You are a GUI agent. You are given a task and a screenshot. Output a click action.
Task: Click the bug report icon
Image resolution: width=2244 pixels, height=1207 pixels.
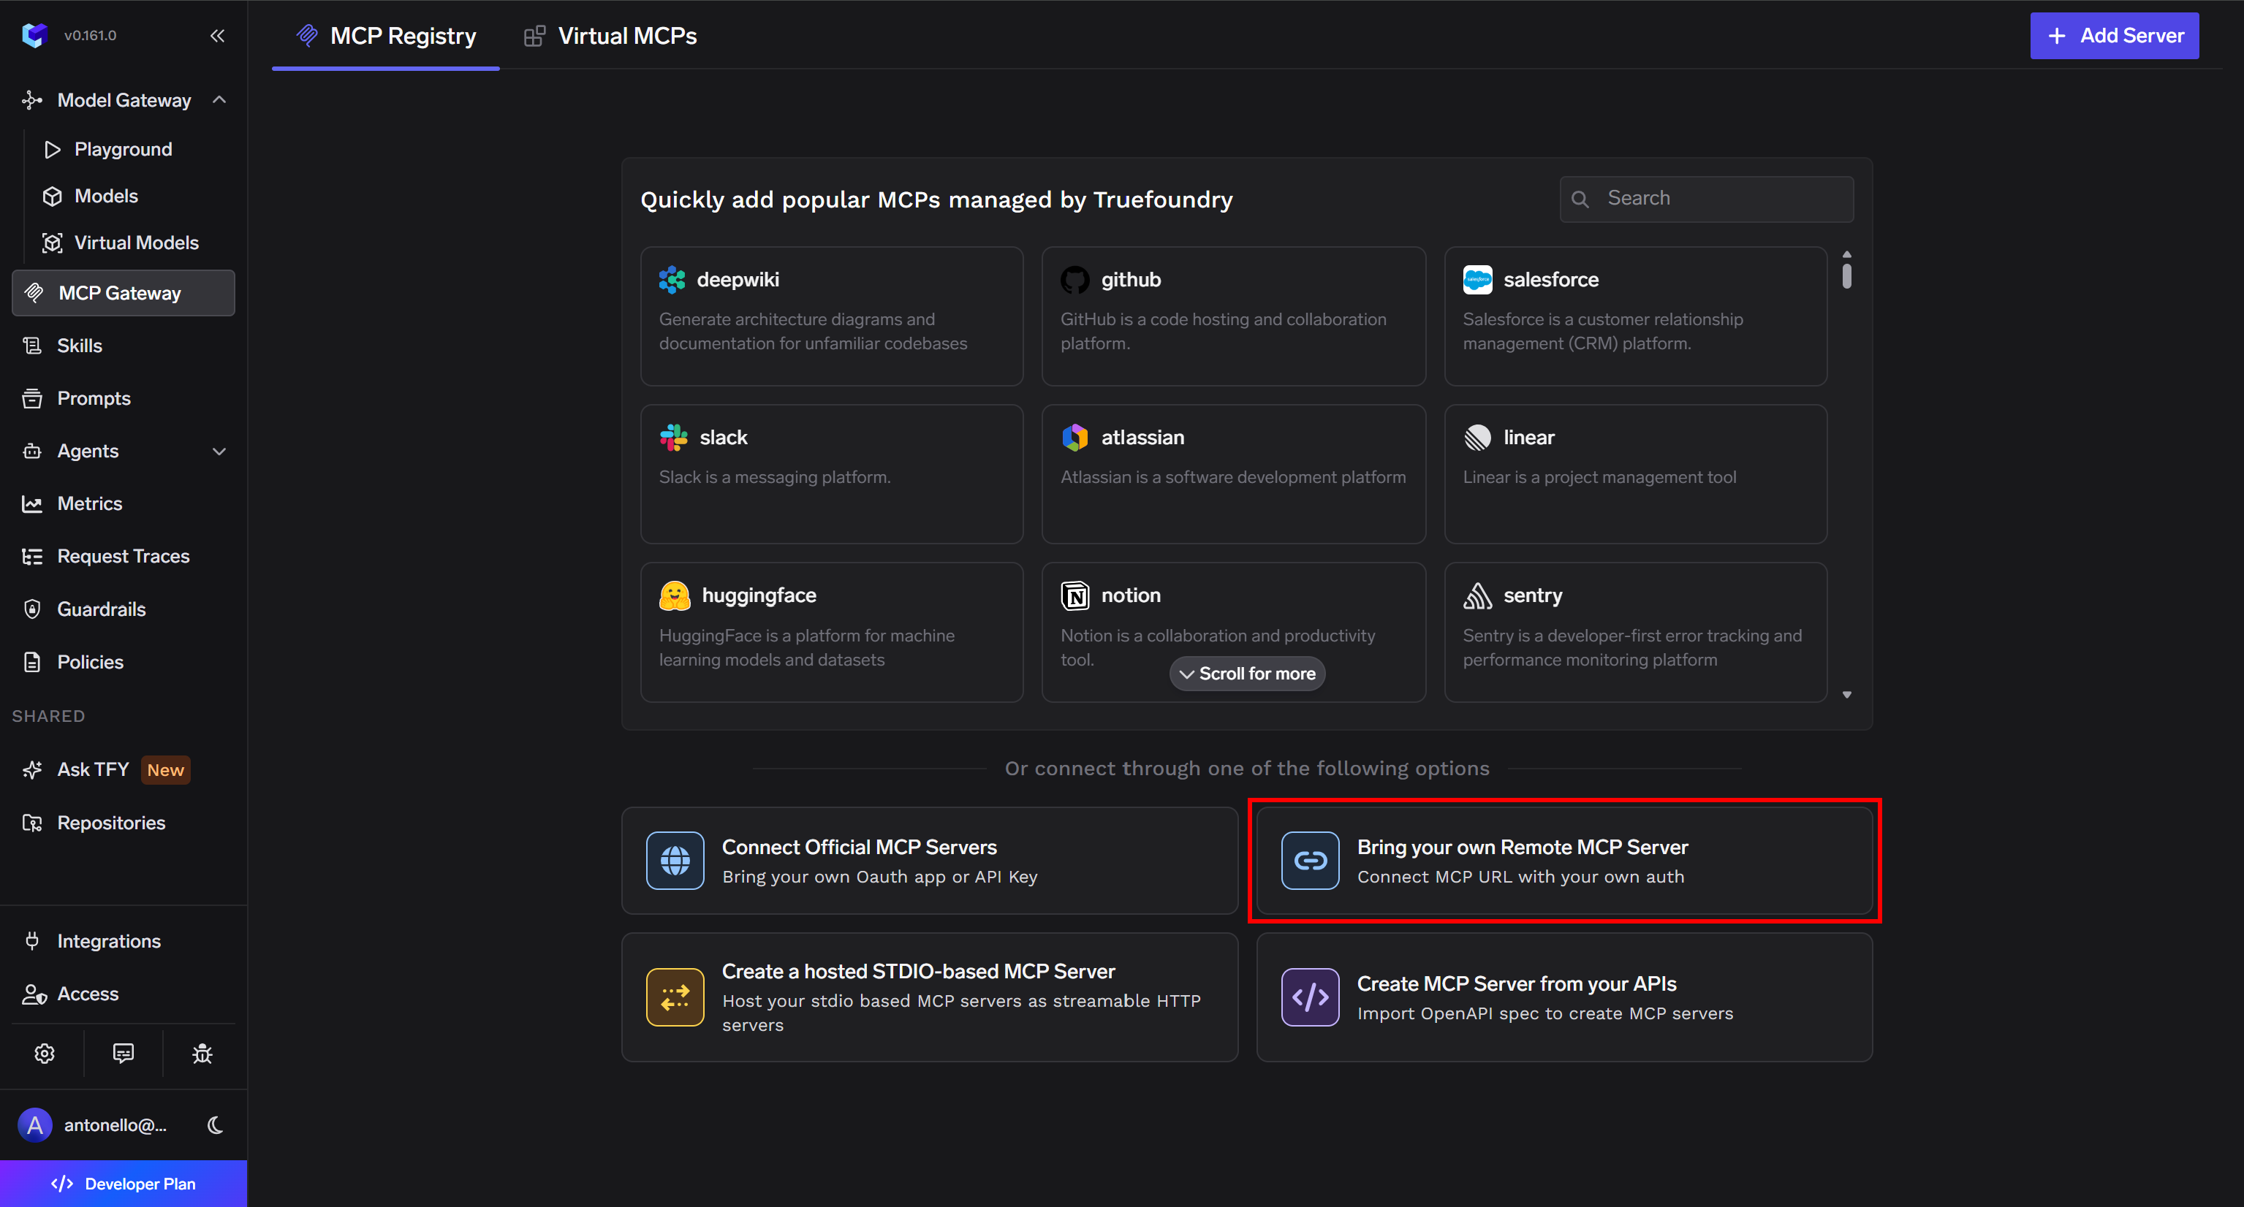tap(202, 1054)
